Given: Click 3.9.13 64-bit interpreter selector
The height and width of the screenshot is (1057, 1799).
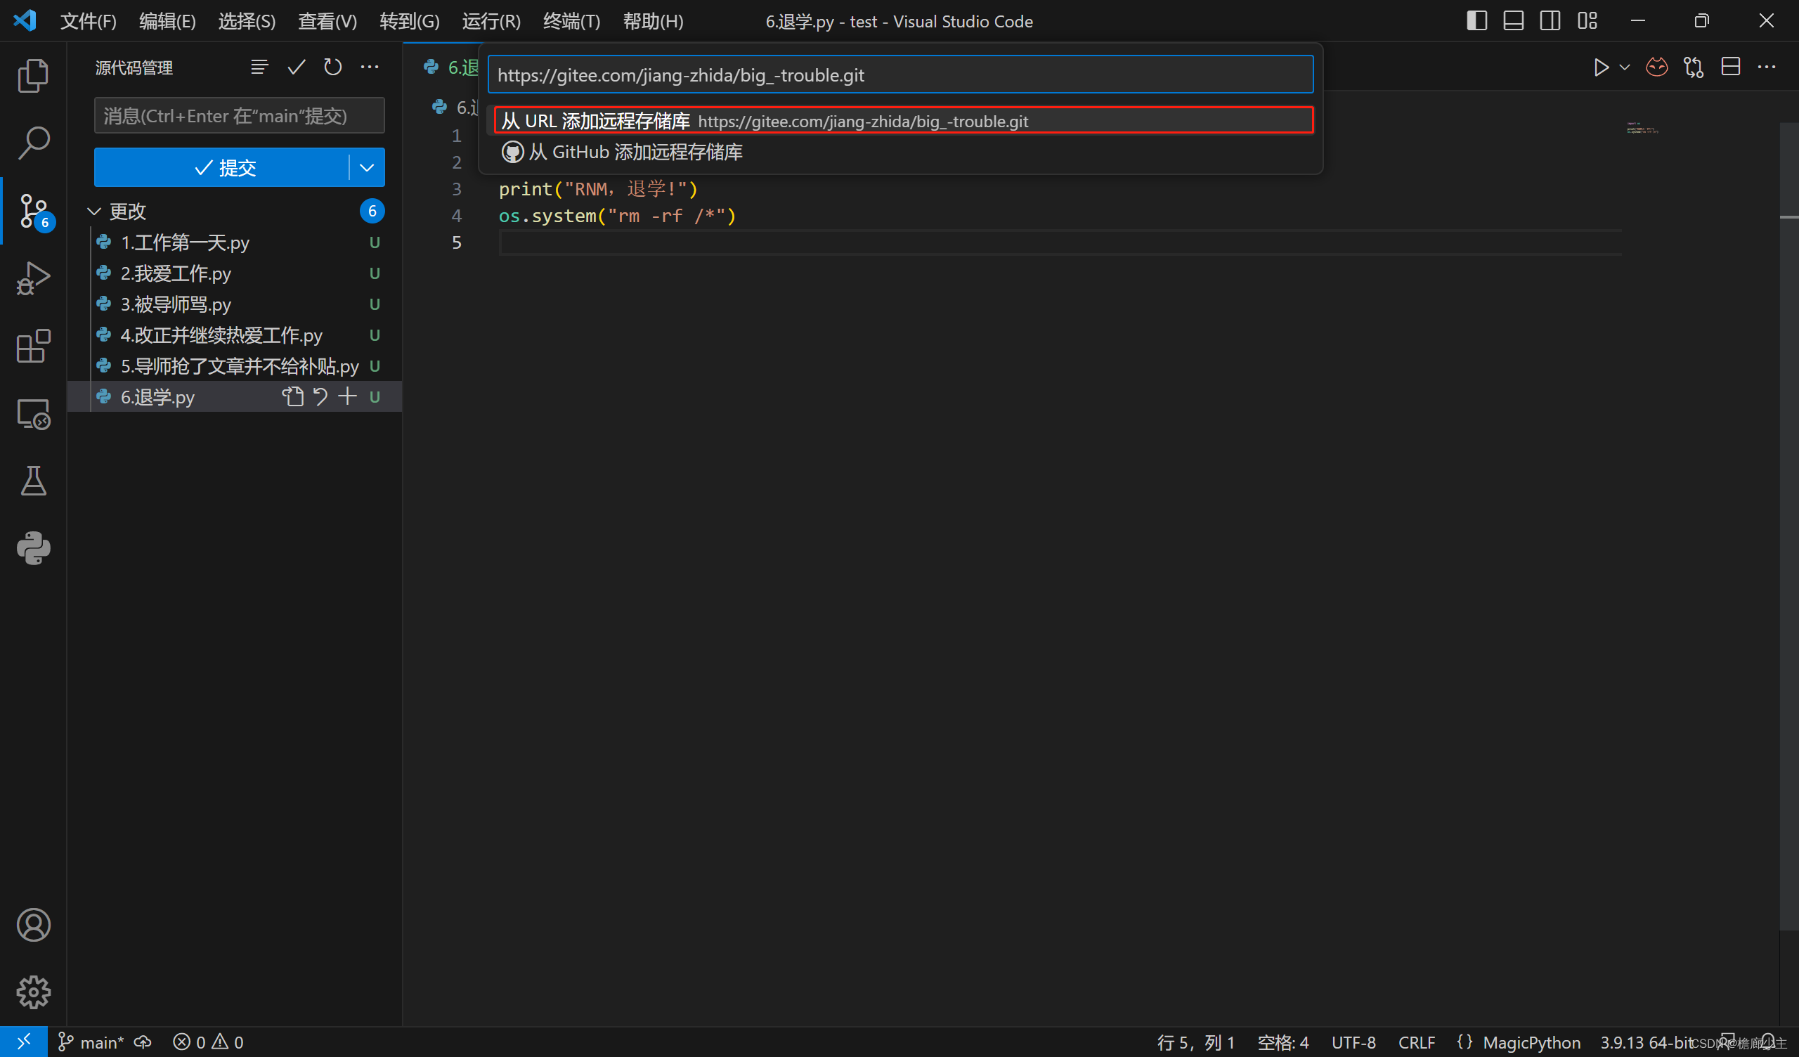Looking at the screenshot, I should 1647,1042.
